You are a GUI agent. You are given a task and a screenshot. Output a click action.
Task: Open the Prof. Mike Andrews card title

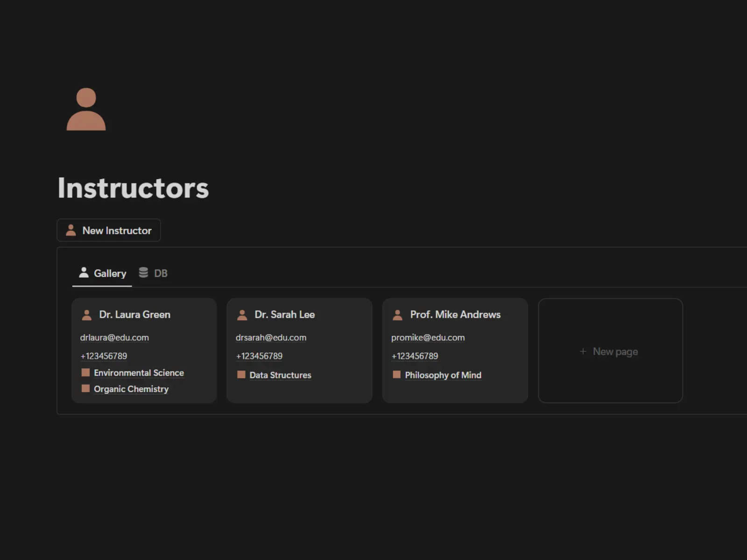point(455,315)
